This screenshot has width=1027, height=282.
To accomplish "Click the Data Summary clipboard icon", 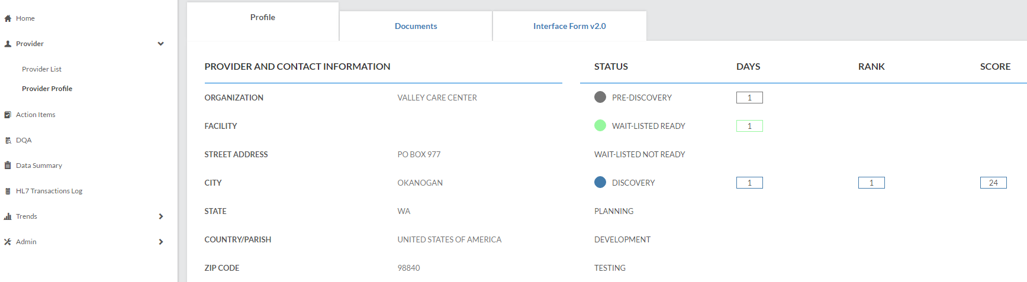I will pyautogui.click(x=8, y=166).
